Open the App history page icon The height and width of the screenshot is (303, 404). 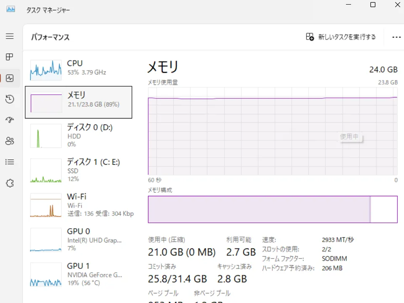pos(10,99)
